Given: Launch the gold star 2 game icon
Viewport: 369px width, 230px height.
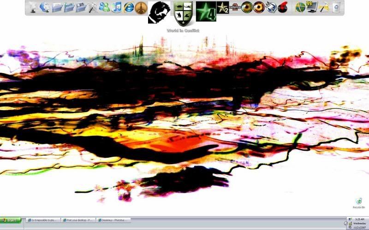Looking at the screenshot, I should click(223, 7).
